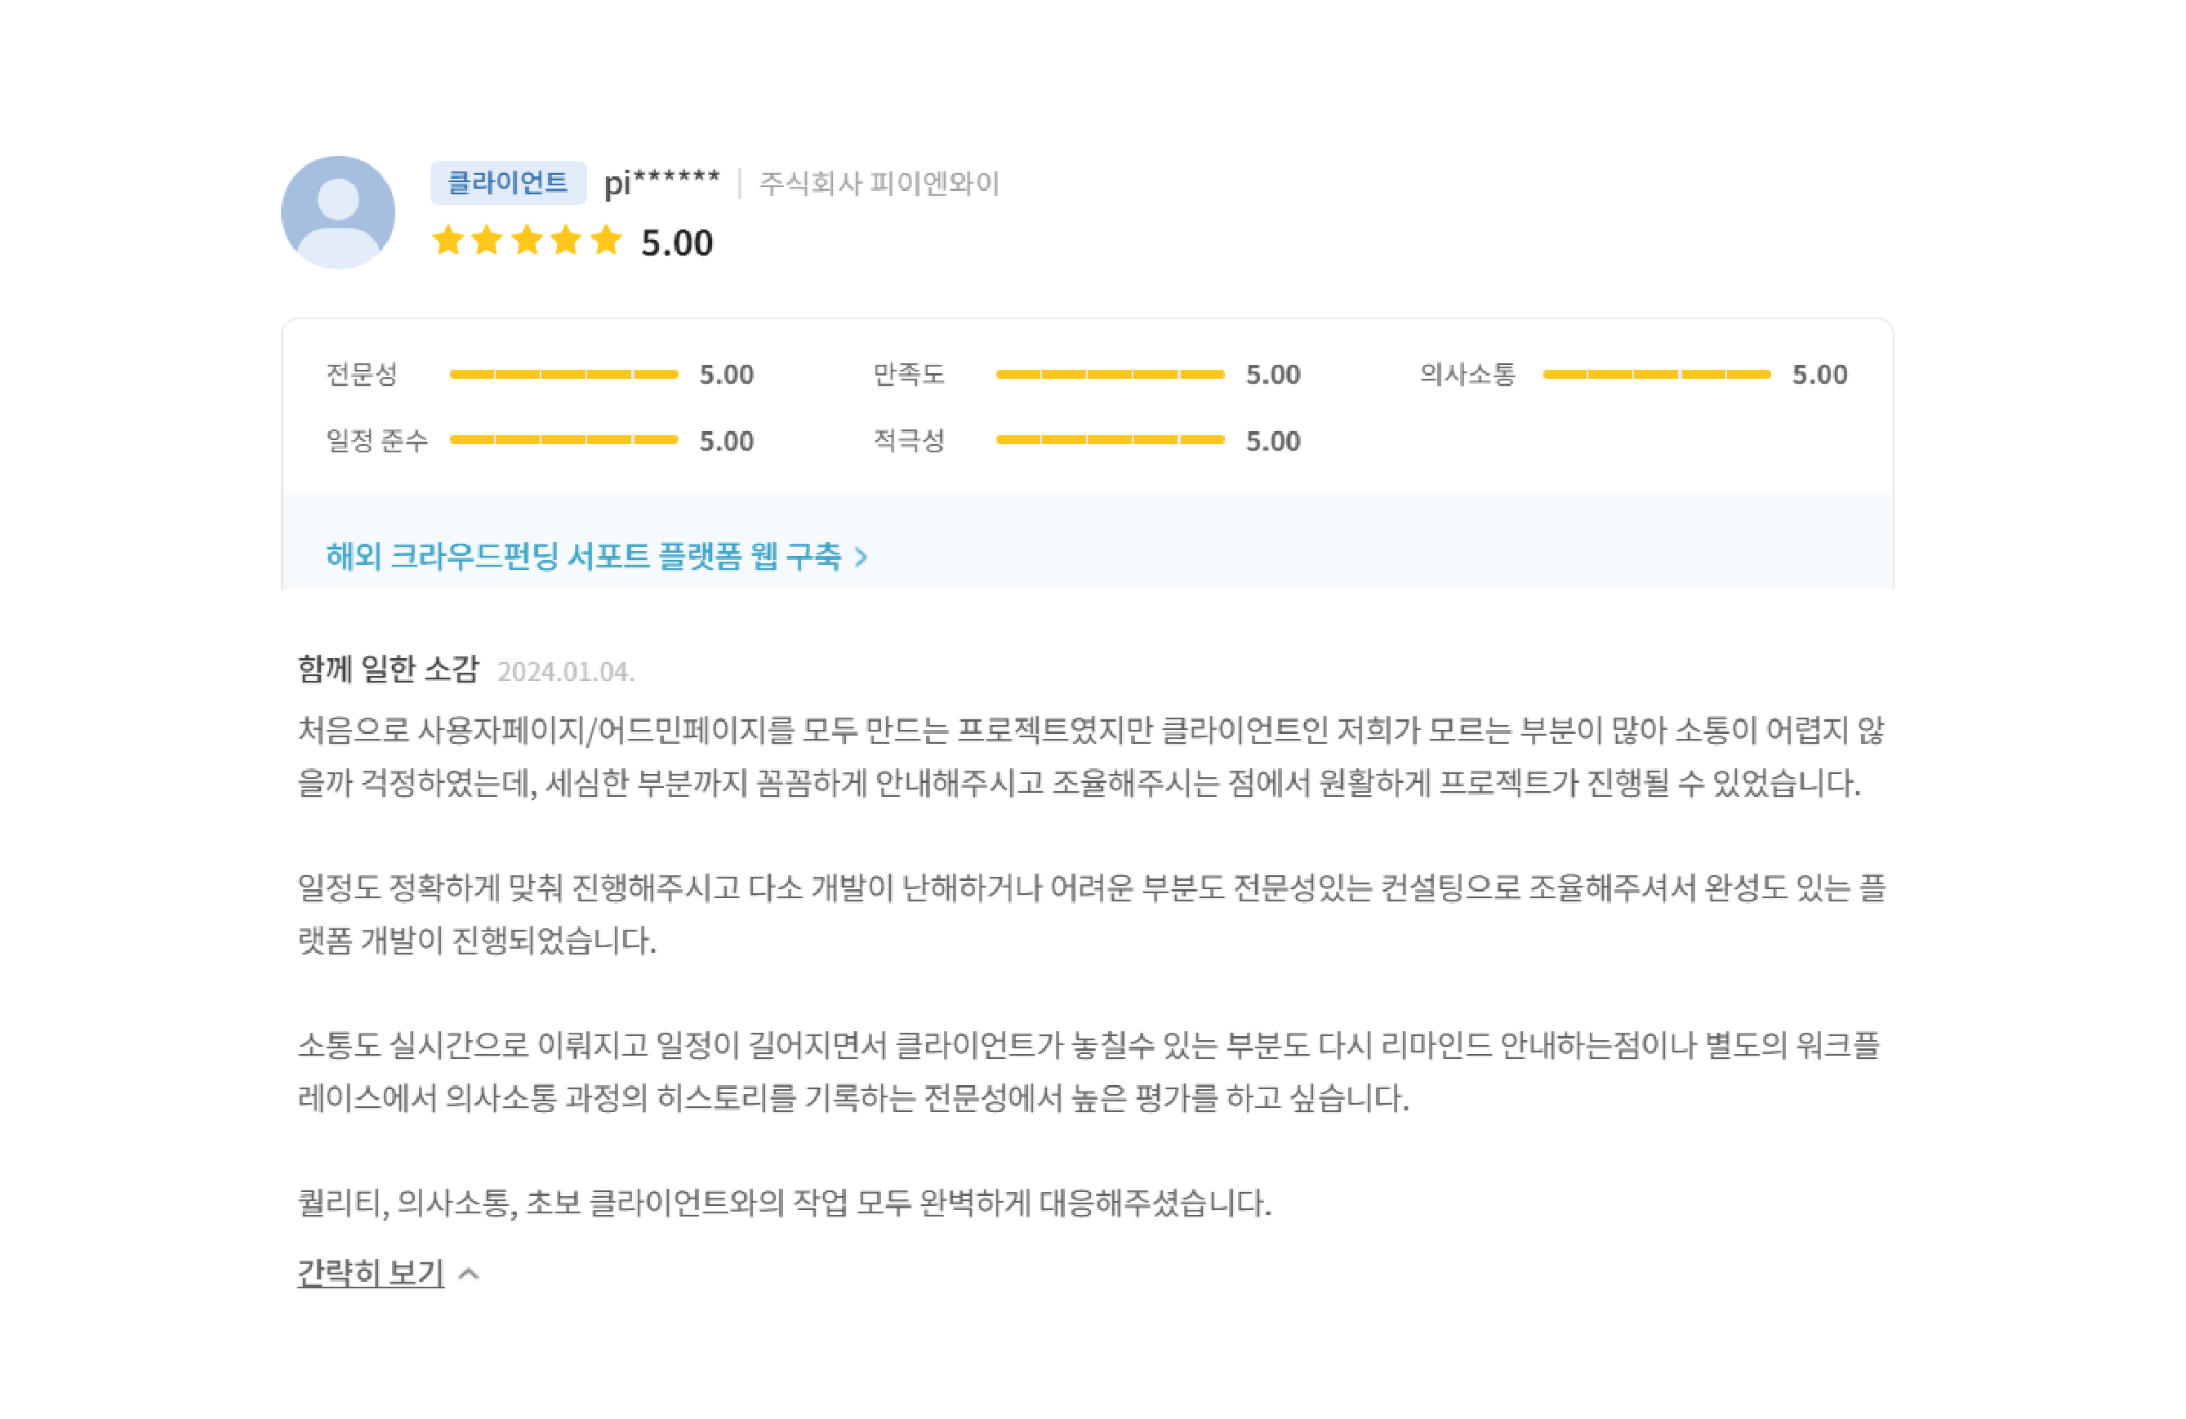Click the first paragraph of the review
The height and width of the screenshot is (1419, 2186).
(1090, 757)
